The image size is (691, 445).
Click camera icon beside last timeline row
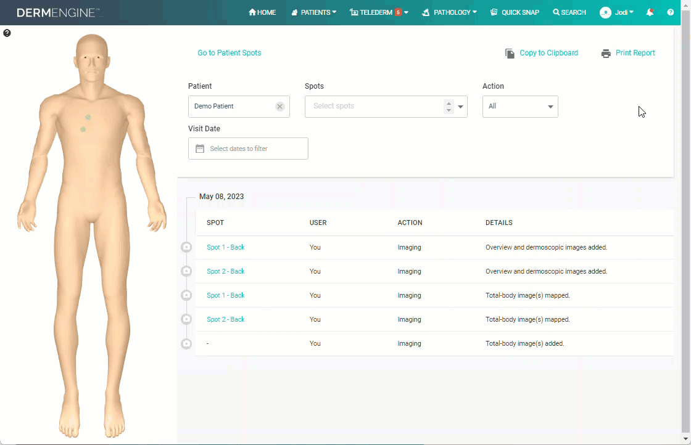tap(186, 343)
